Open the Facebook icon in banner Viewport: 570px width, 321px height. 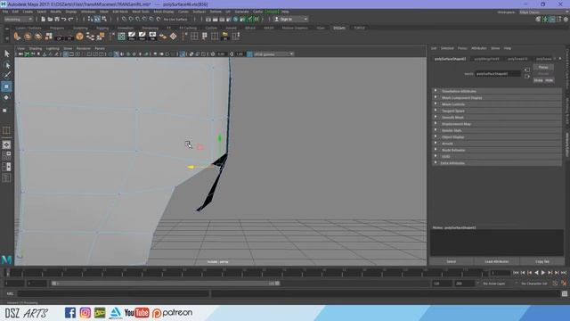pyautogui.click(x=70, y=313)
